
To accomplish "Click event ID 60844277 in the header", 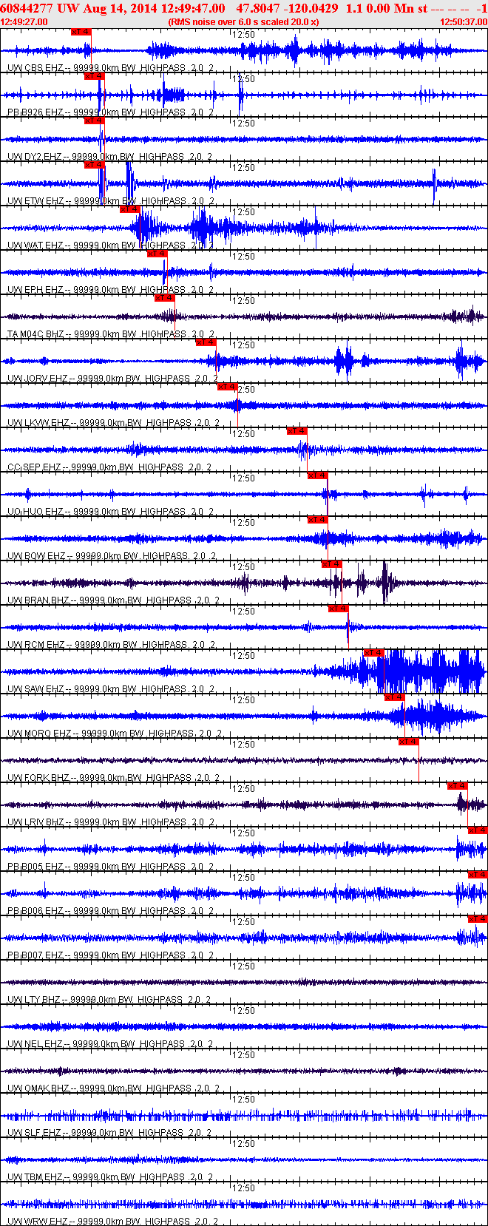I will 28,8.
